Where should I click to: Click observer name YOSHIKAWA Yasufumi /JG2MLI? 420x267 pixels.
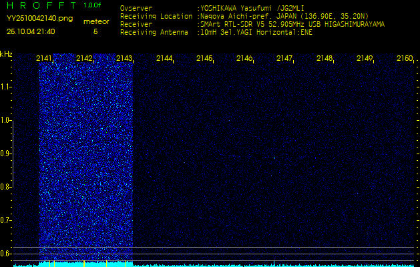[252, 8]
